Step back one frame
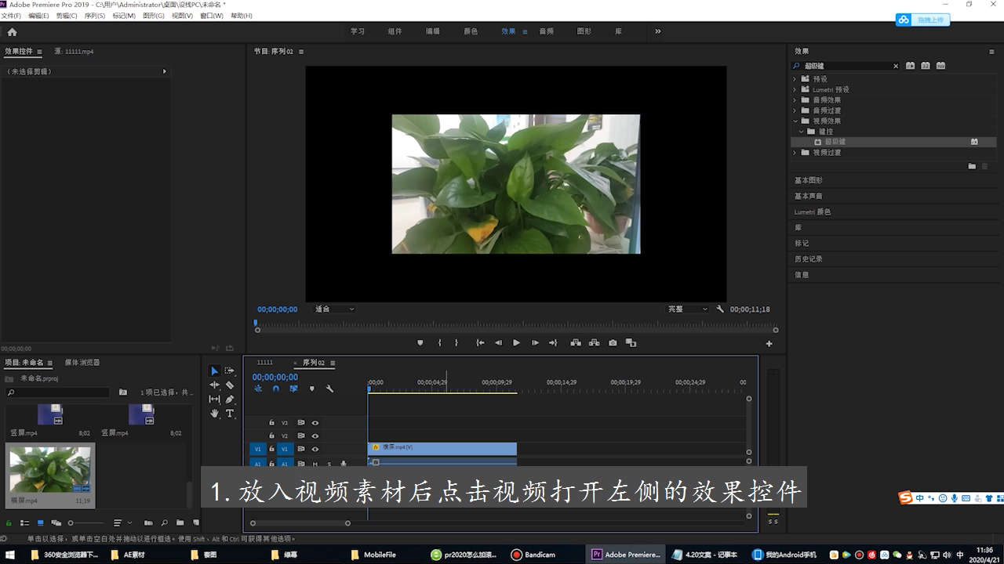The image size is (1004, 564). click(498, 343)
